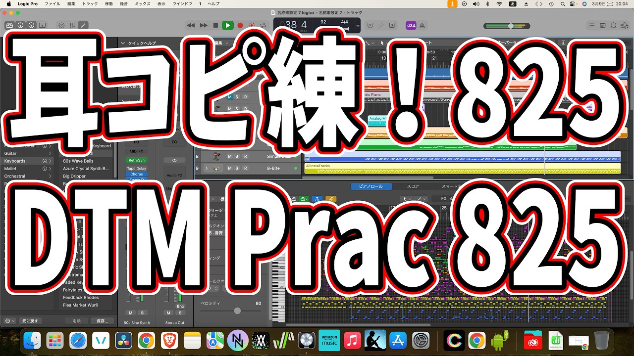Click the 元に戻す revert button
Image resolution: width=634 pixels, height=356 pixels.
pyautogui.click(x=29, y=321)
